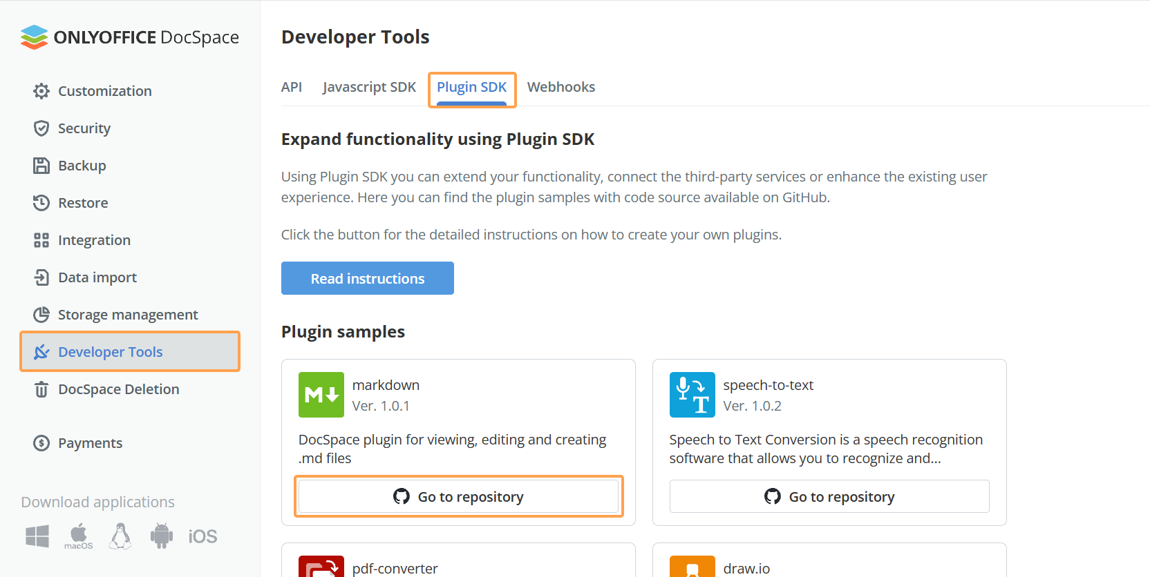
Task: Switch to the Webhooks tab
Action: pyautogui.click(x=561, y=87)
